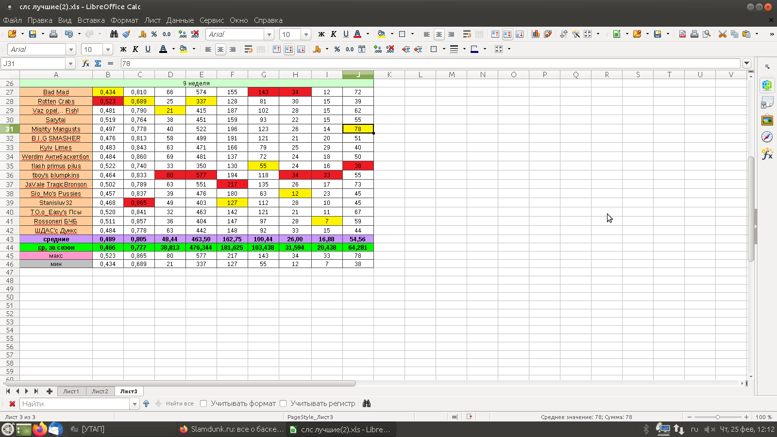
Task: Show hidden toolbar buttons via double chevron
Action: 772,34
